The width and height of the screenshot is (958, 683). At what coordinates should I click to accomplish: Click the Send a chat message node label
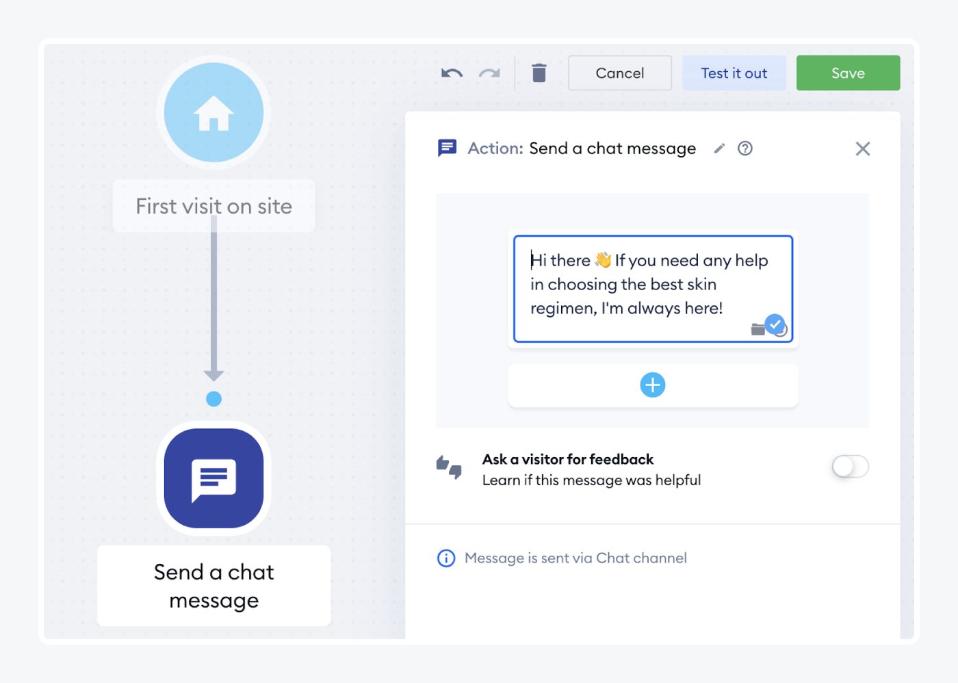tap(214, 586)
